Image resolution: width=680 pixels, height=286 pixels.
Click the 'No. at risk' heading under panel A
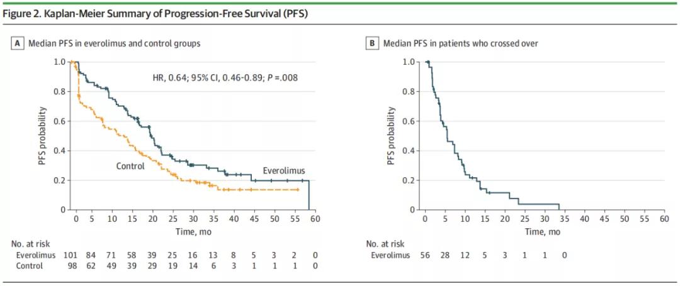pos(29,243)
